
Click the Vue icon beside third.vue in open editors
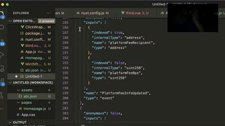point(22,45)
